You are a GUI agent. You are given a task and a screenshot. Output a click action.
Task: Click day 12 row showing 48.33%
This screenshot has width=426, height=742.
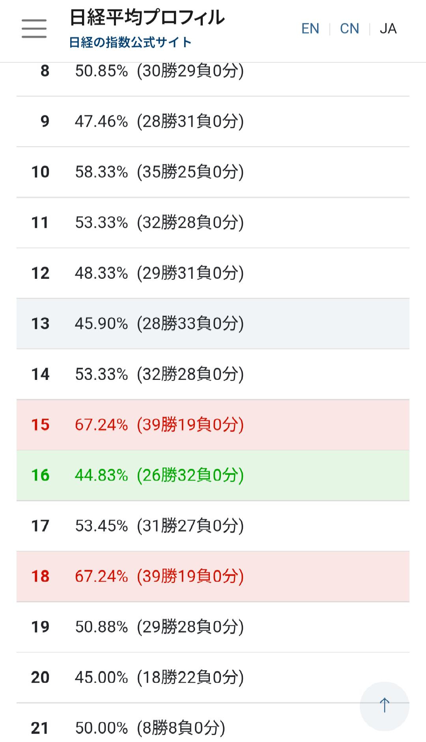(213, 273)
